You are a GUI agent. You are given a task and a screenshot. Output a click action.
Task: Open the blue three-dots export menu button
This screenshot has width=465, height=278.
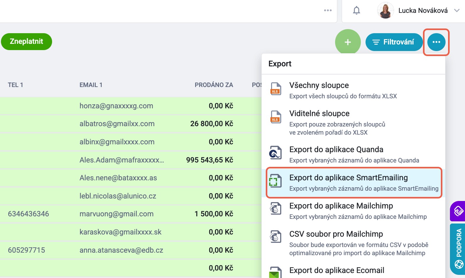[x=436, y=42]
